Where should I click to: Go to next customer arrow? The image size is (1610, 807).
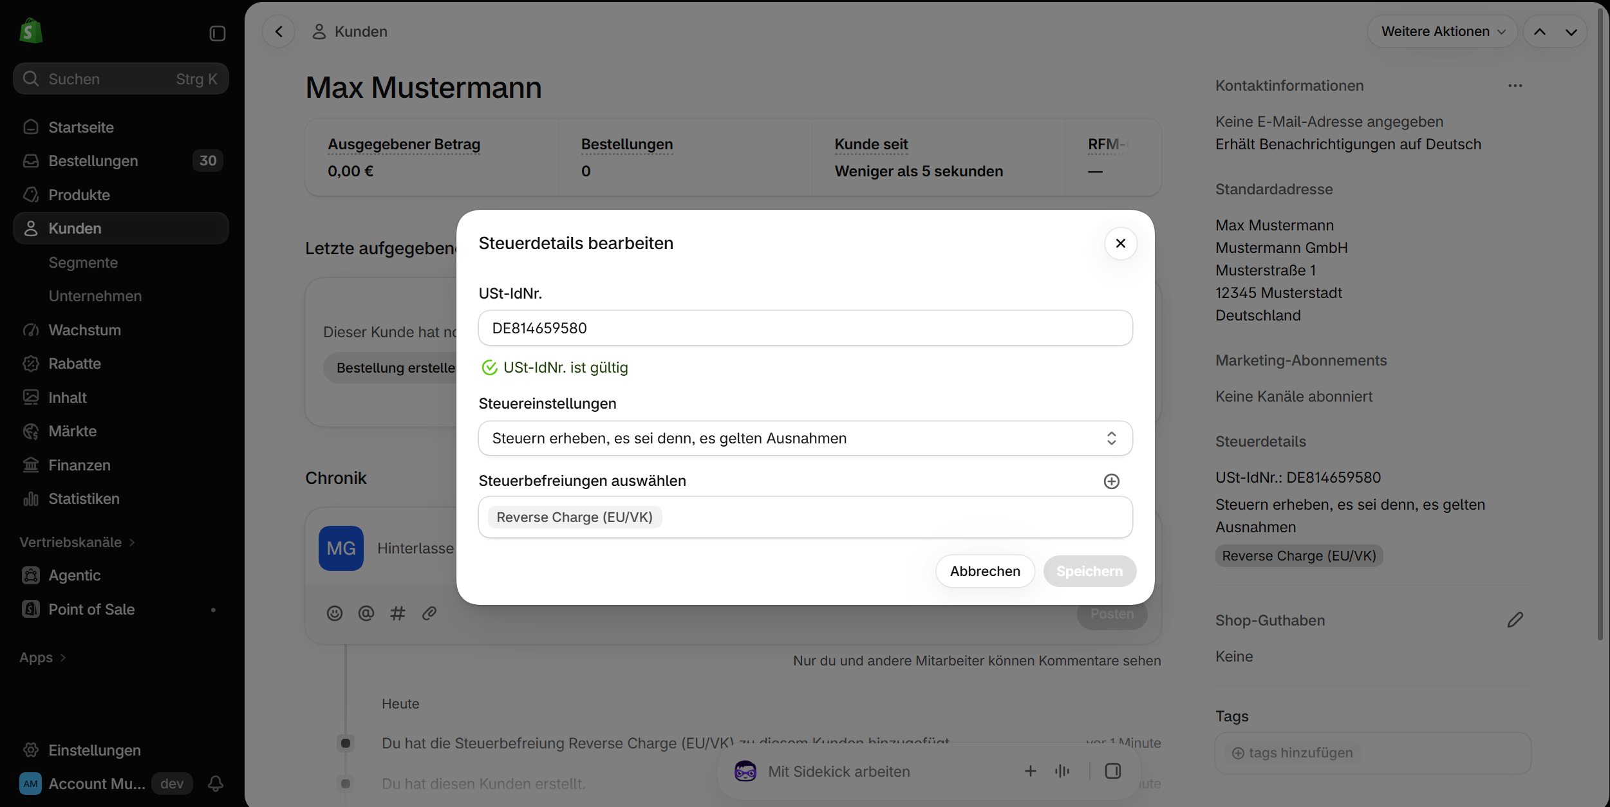(1571, 32)
